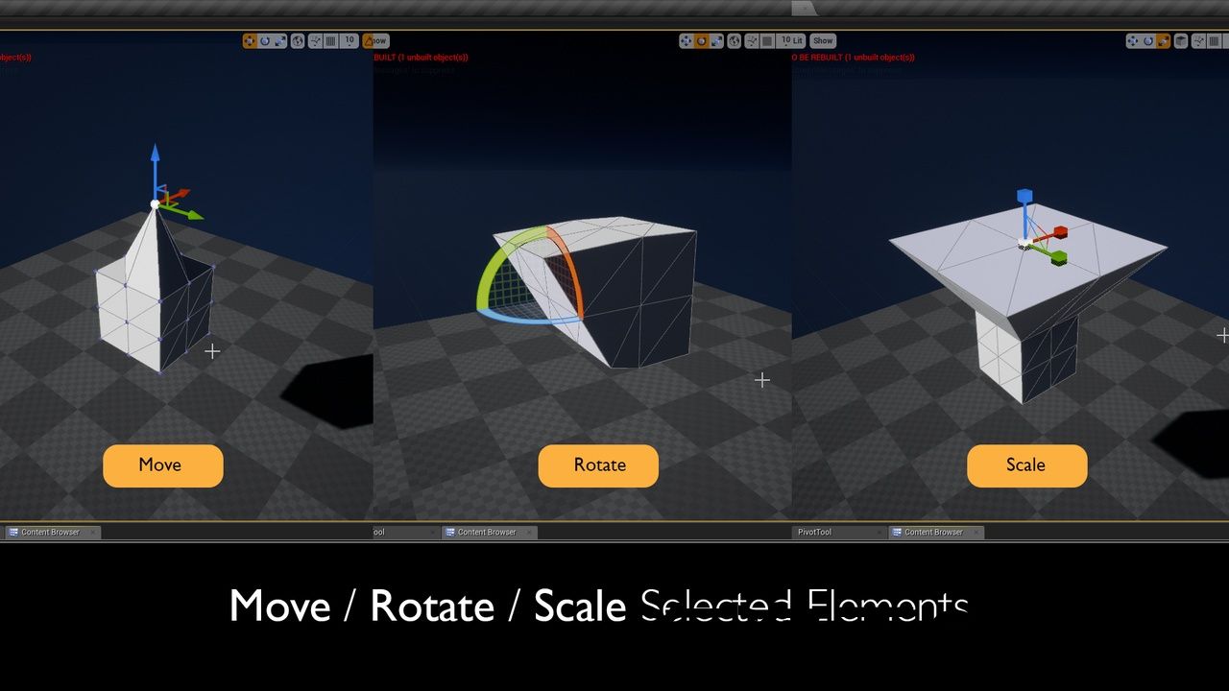Screen dimensions: 1229x691
Task: Switch left viewport to rotate mode icon
Action: (265, 41)
